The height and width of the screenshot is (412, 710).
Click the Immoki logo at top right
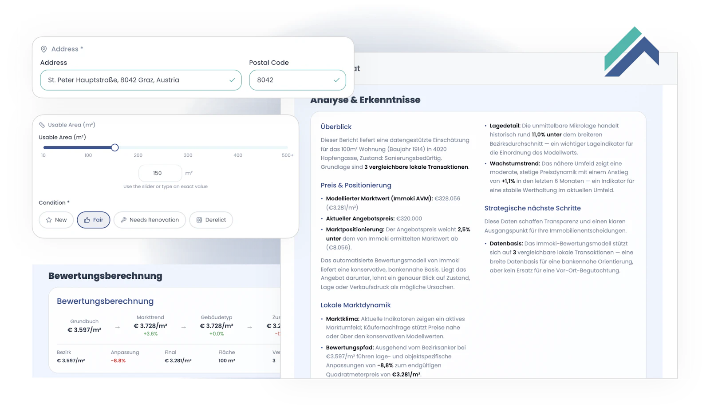click(x=631, y=51)
